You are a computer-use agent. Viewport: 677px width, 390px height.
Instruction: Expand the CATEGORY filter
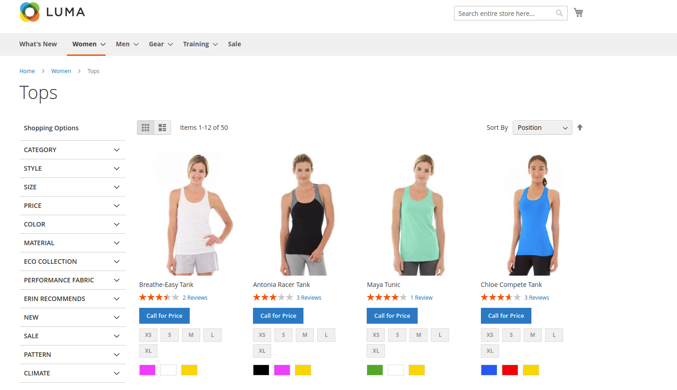(x=72, y=150)
